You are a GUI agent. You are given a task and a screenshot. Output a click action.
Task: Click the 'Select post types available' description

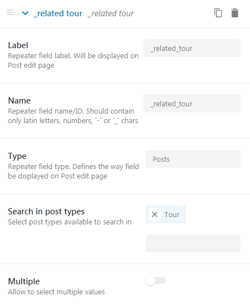(70, 222)
